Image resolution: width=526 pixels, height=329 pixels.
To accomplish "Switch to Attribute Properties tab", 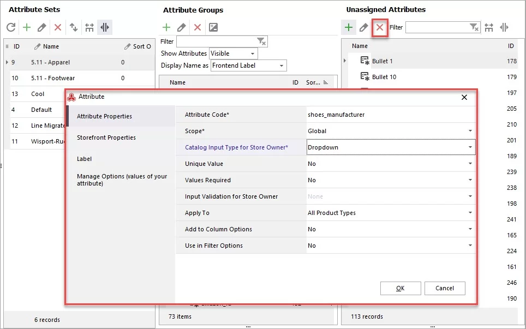I will [x=122, y=116].
